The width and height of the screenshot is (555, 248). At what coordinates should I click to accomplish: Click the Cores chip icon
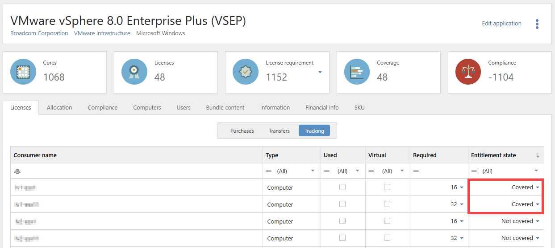(x=23, y=72)
